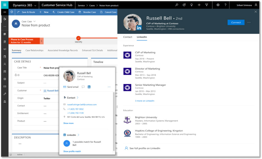Screen dimensions: 262x159
Task: Click Connect button on LinkedIn panel
Action: coord(236,22)
